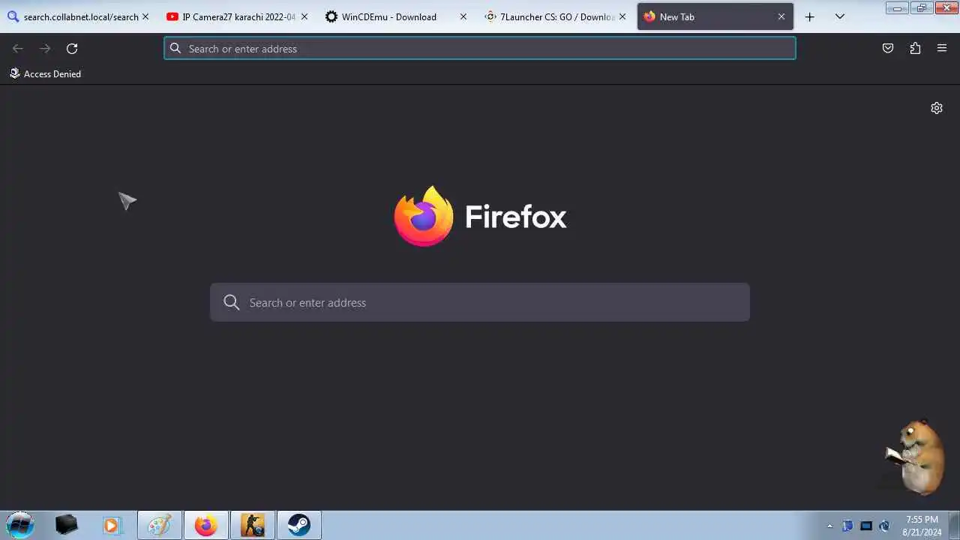The image size is (960, 540).
Task: Open a new tab with plus button
Action: tap(810, 16)
